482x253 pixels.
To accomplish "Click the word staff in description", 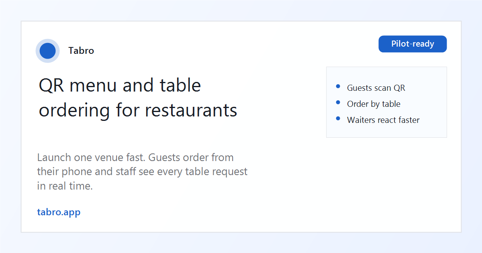I will (125, 172).
